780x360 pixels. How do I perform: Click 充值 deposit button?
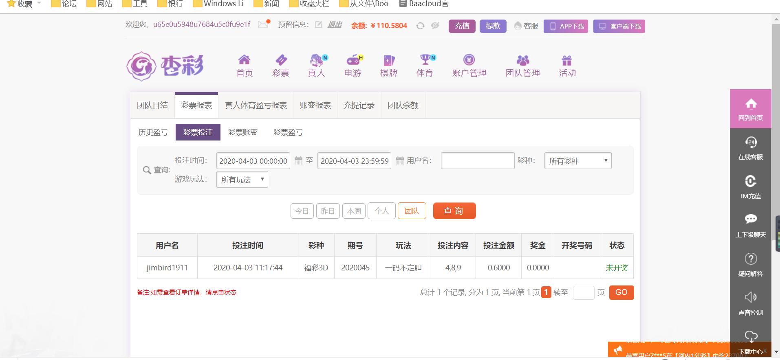(x=462, y=26)
